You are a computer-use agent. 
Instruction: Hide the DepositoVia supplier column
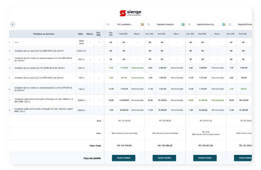(230, 25)
